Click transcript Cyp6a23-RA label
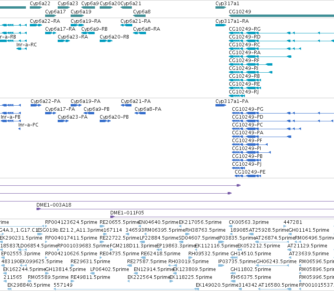The image size is (334, 291). 73,37
